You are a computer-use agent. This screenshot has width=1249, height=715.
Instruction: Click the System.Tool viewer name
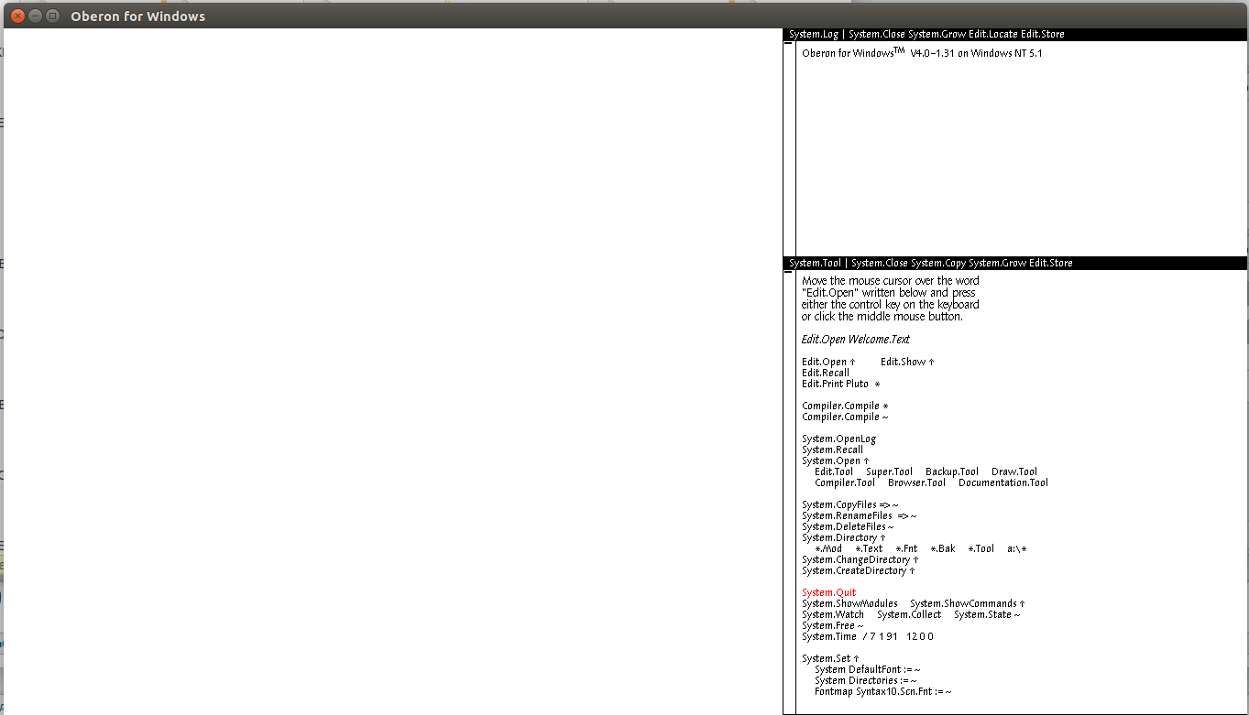click(815, 264)
